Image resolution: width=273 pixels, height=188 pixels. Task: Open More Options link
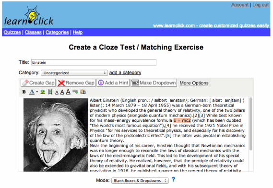tap(194, 83)
